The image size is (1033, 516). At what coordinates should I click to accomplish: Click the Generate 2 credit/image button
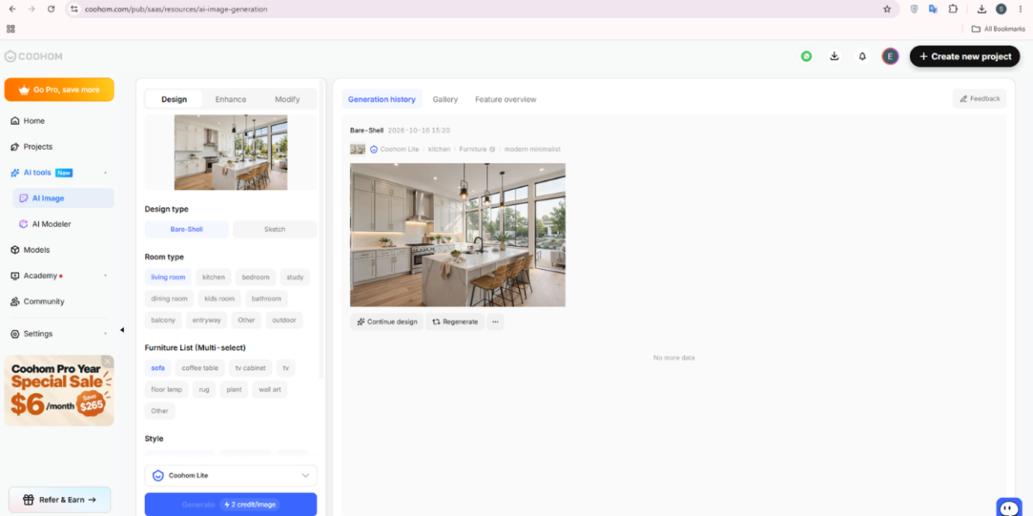coord(231,505)
